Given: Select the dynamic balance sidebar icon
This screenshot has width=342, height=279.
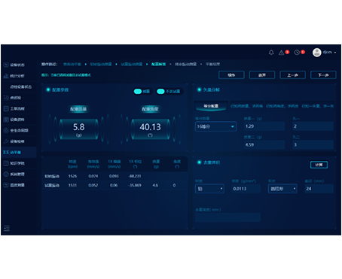Looking at the screenshot, I should [6, 152].
